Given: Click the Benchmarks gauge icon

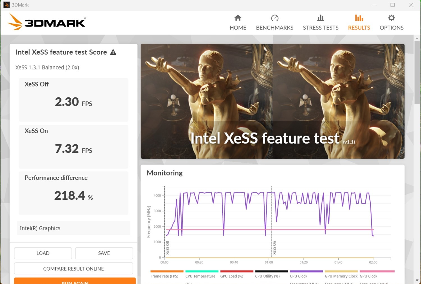Looking at the screenshot, I should 274,18.
